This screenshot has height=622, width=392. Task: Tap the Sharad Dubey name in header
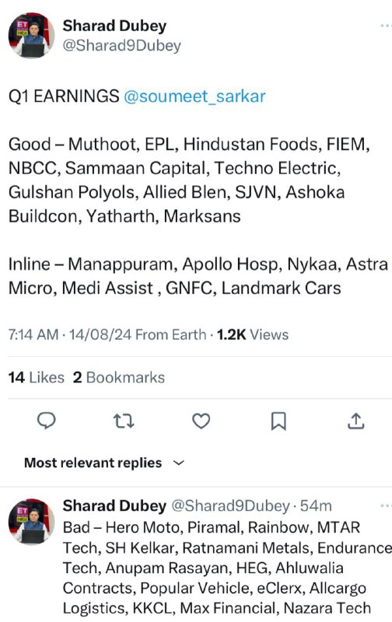pyautogui.click(x=114, y=26)
